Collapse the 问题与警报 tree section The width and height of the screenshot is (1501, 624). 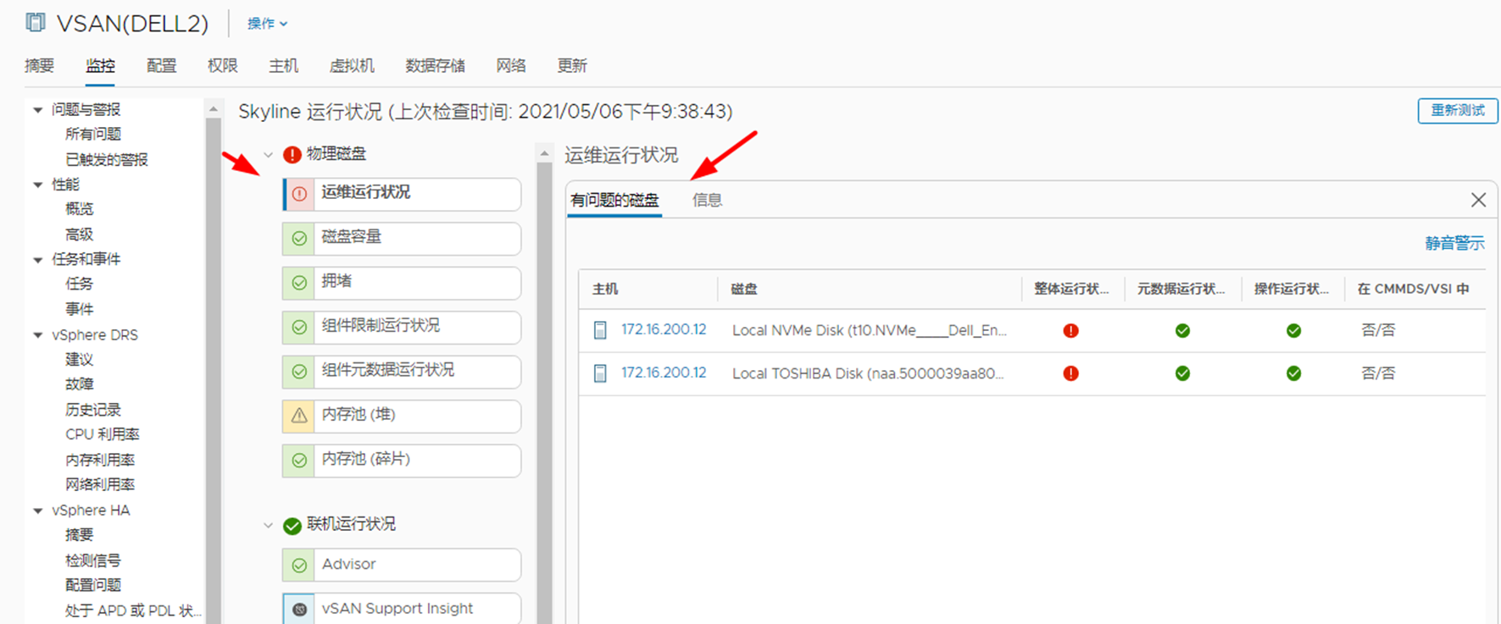38,110
